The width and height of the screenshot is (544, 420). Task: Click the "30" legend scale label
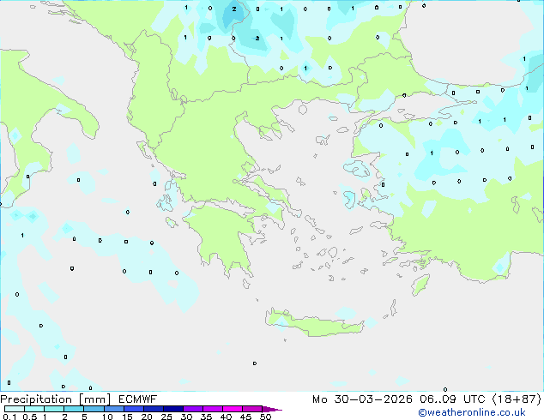tap(186, 417)
